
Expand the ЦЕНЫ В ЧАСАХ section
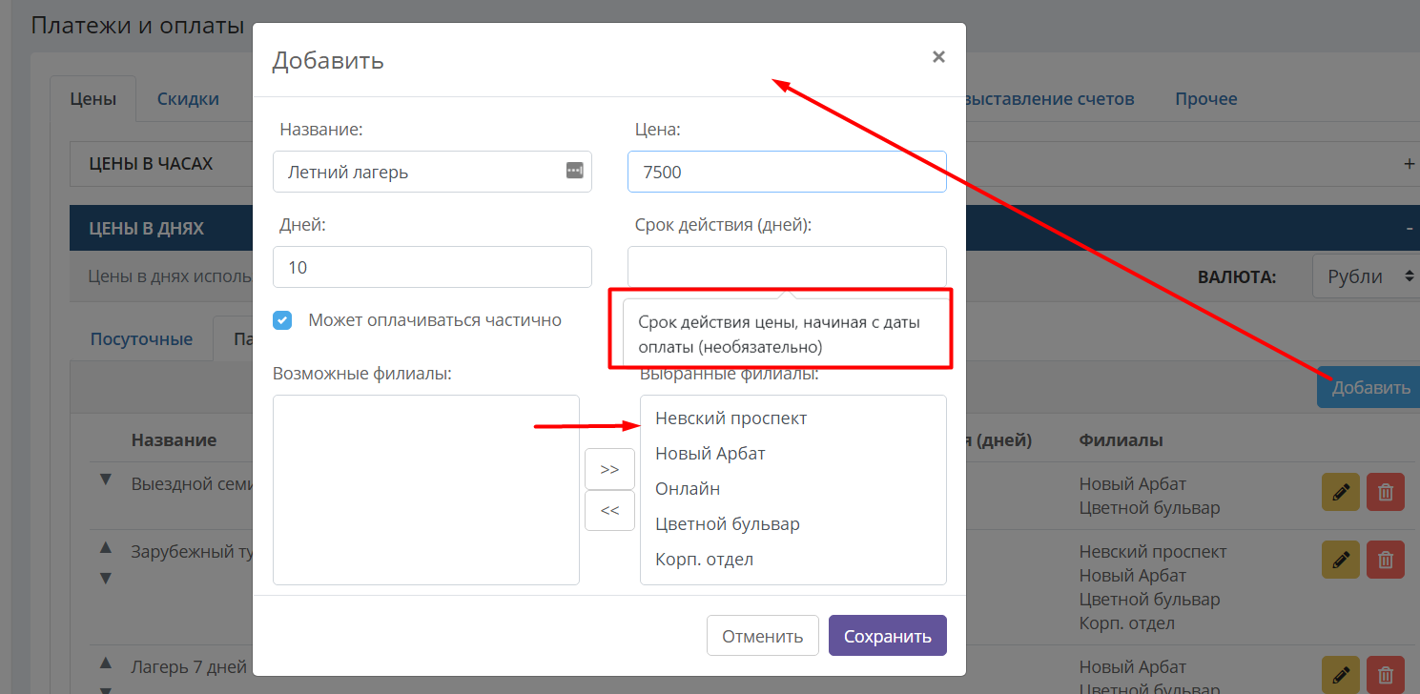pyautogui.click(x=1410, y=164)
